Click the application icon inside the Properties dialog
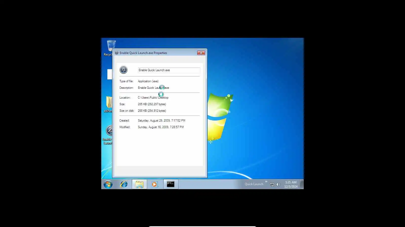Image resolution: width=405 pixels, height=227 pixels. click(x=124, y=70)
